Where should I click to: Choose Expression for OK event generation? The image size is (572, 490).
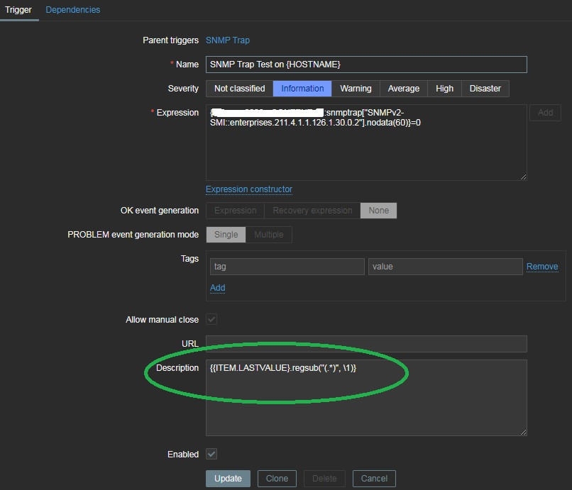click(x=236, y=211)
